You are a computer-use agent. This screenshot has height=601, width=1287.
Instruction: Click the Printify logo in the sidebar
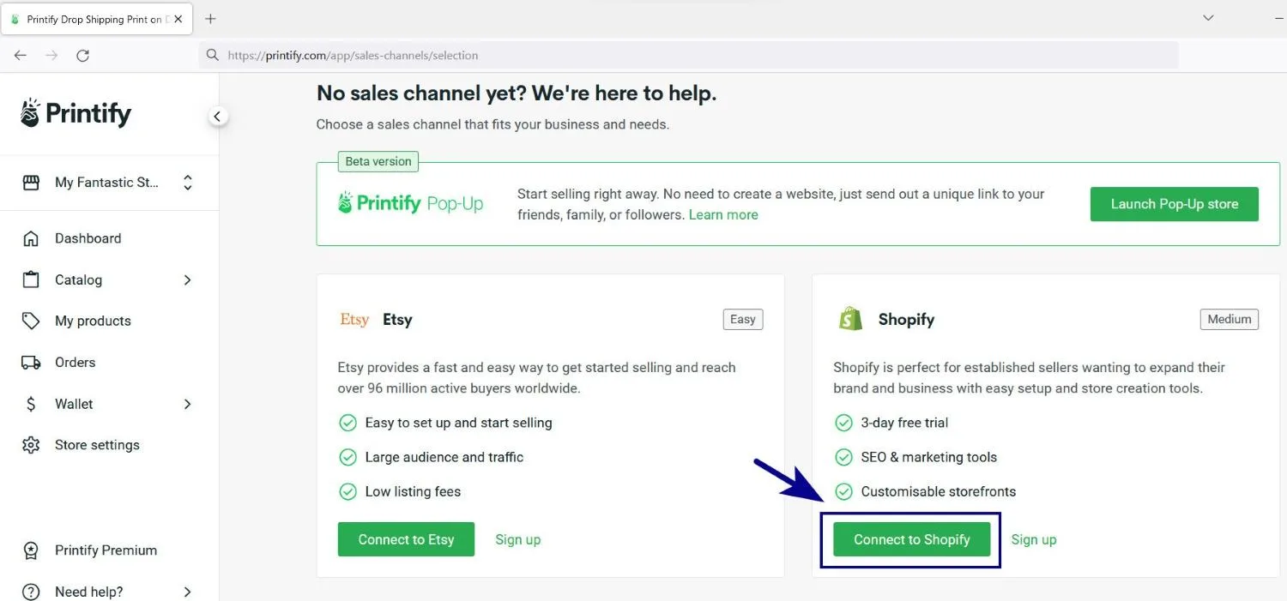pos(76,112)
